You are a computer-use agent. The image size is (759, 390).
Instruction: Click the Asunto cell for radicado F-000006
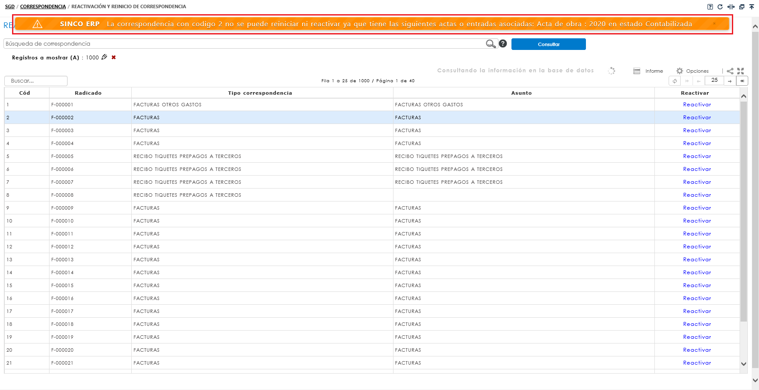[x=524, y=169]
